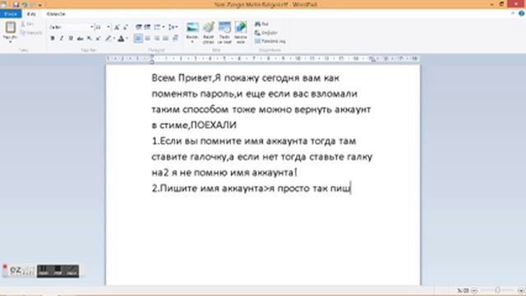Justify the paragraph text
Viewport: 526px width, 296px height.
(x=166, y=39)
